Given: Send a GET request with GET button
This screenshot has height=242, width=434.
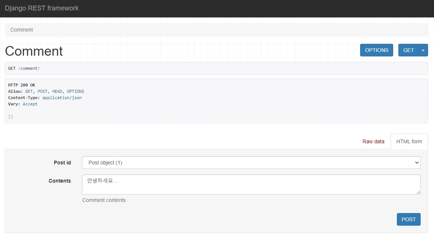Looking at the screenshot, I should (x=408, y=50).
